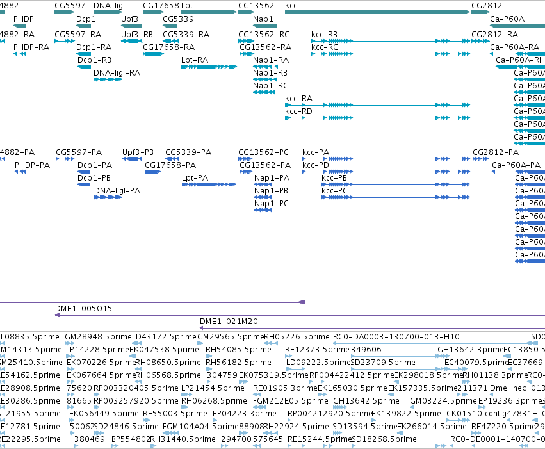Viewport: 545px width, 449px height.
Task: Click the Lpt gene bar
Action: click(209, 12)
